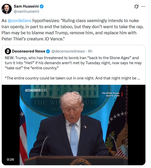
Task: Open the @samhusseini handle link
Action: (x=26, y=11)
